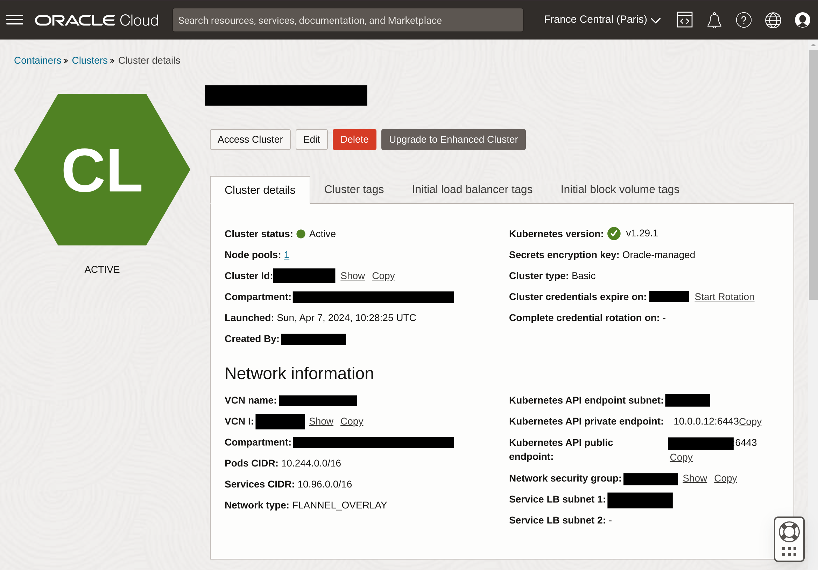
Task: Show the Cluster Id
Action: (352, 276)
